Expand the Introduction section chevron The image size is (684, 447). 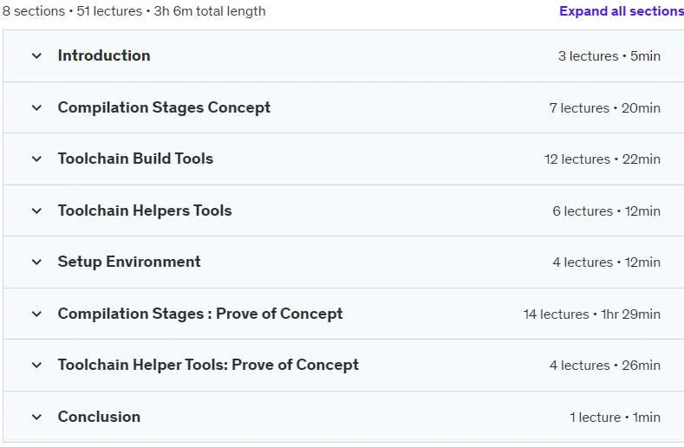point(36,55)
